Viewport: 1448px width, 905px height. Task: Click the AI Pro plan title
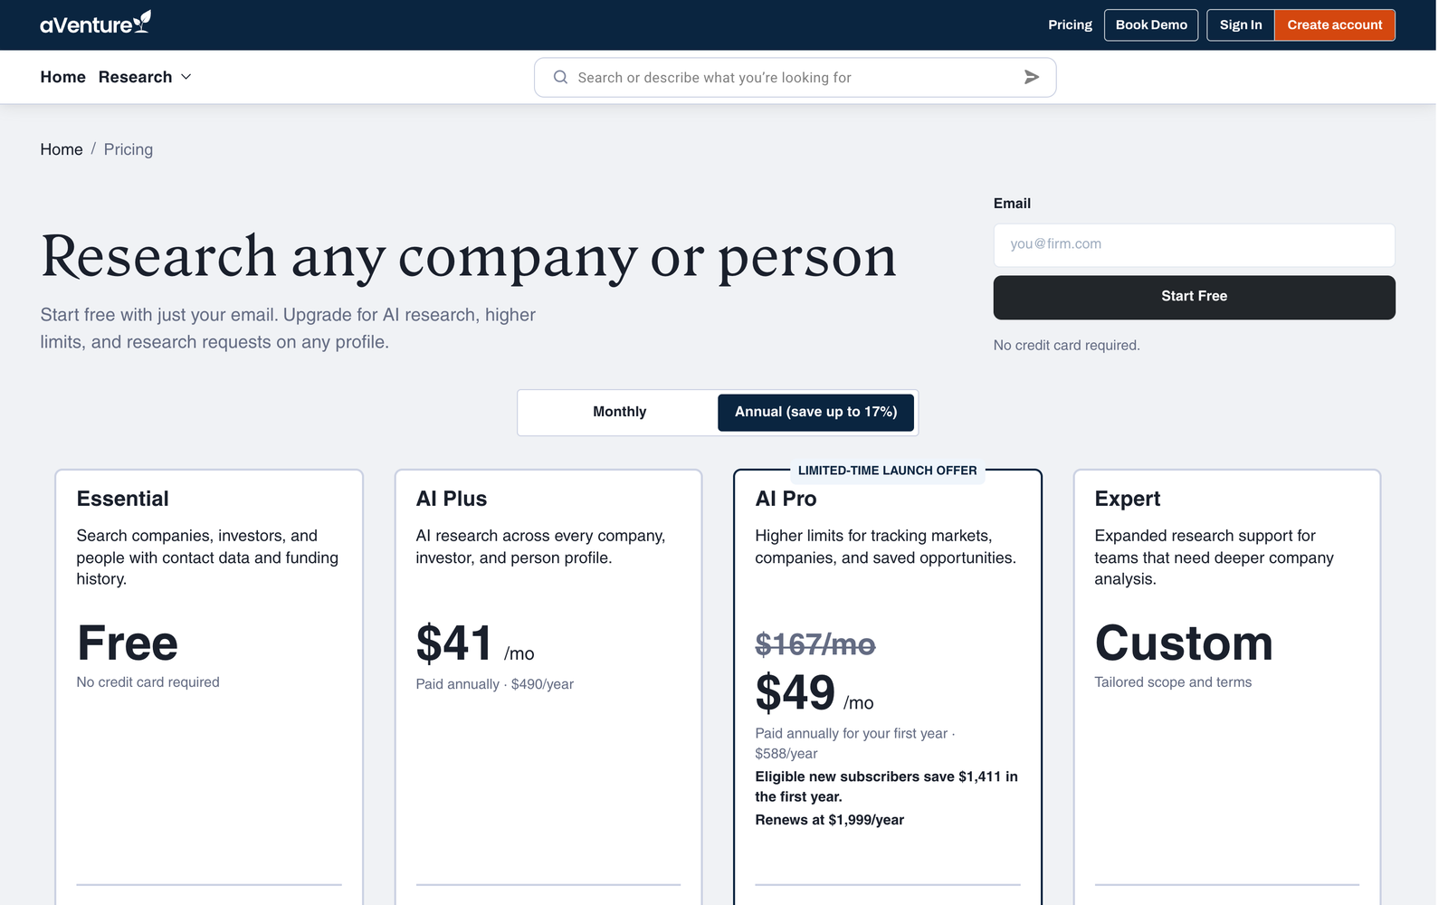pyautogui.click(x=786, y=499)
